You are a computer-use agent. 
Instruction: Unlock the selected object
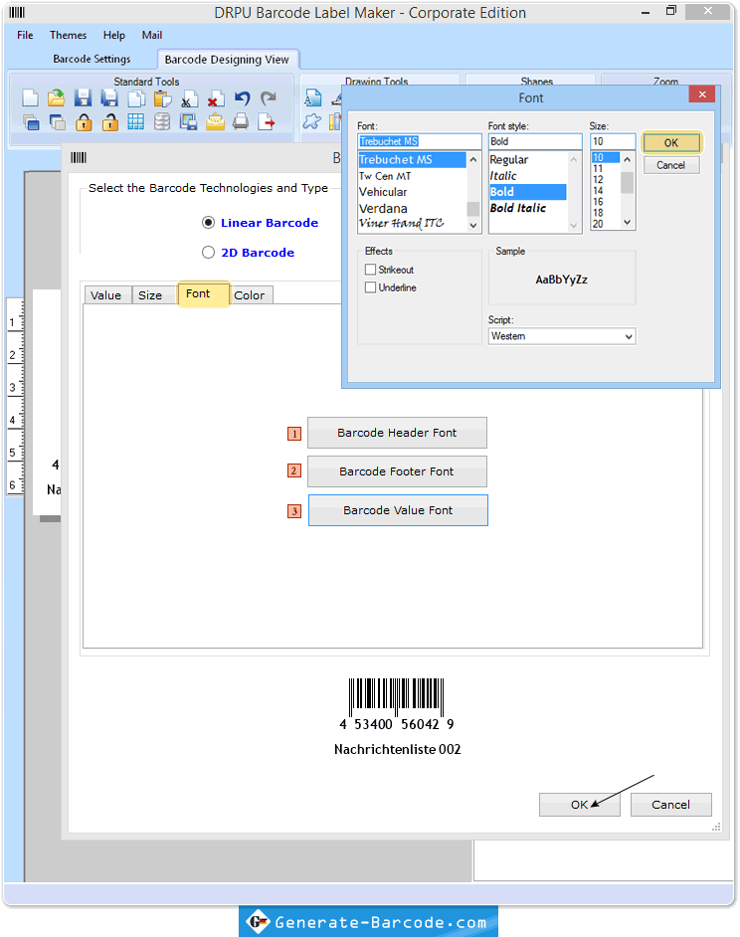click(x=110, y=122)
